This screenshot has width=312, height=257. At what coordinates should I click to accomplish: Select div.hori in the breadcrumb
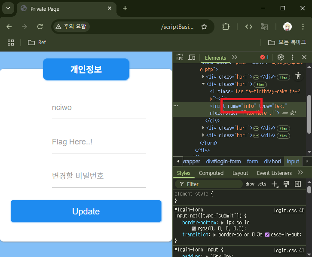pos(272,161)
